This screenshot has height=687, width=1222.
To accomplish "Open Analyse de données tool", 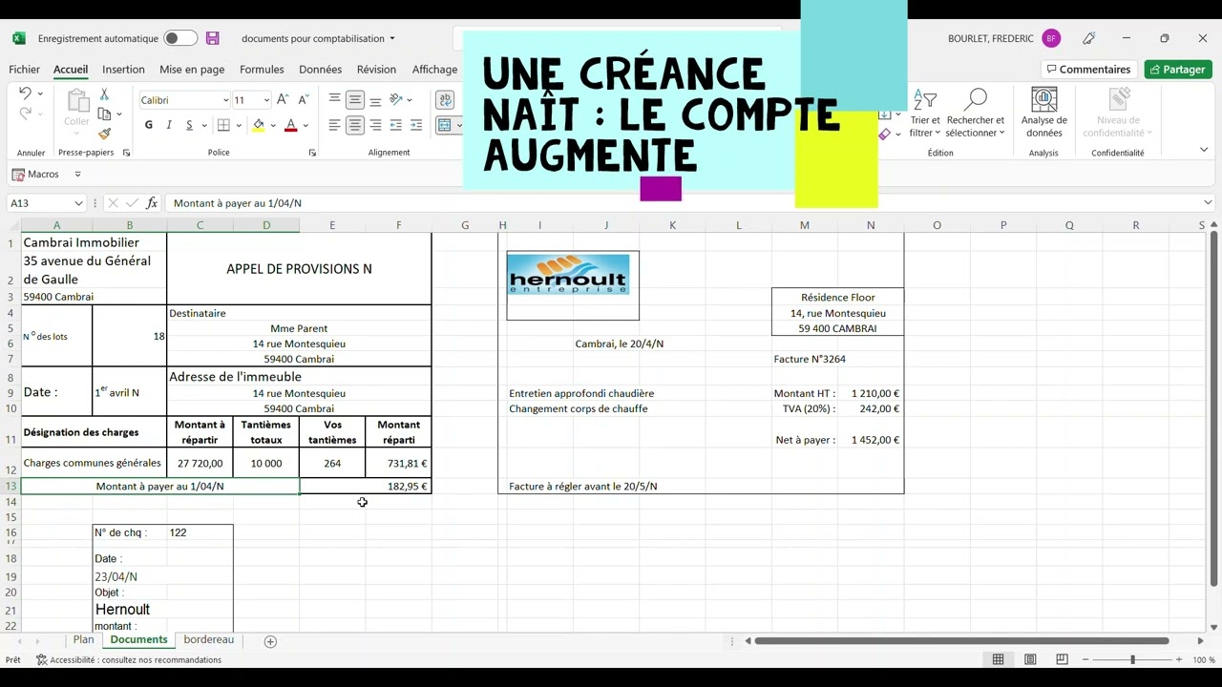I will click(x=1044, y=113).
